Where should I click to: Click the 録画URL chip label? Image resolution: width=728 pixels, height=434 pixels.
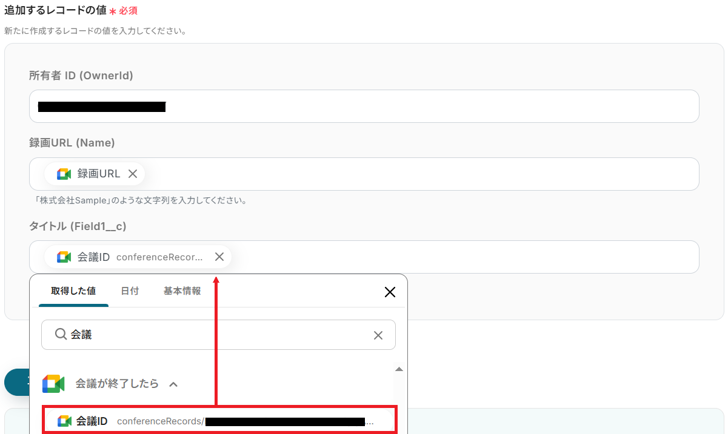[x=99, y=174]
